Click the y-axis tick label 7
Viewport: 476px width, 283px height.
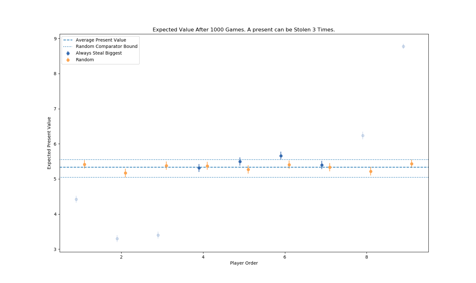point(55,109)
